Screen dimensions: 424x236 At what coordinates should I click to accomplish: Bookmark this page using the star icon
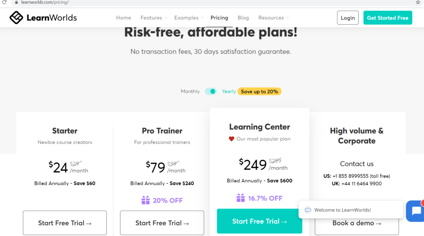[x=418, y=2]
